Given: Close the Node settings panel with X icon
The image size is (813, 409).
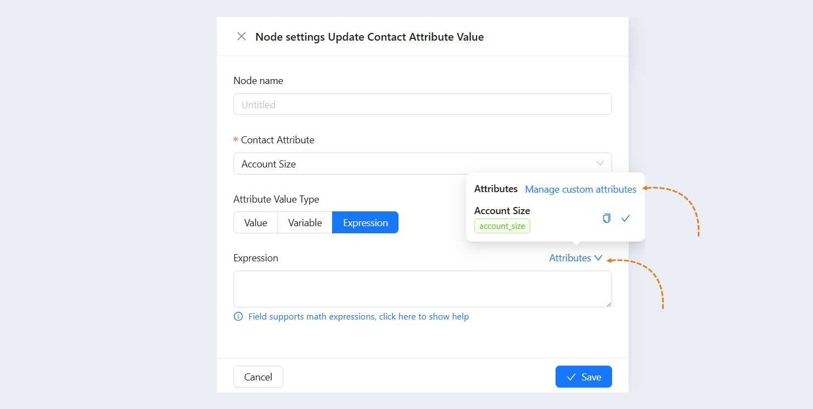Looking at the screenshot, I should coord(241,36).
